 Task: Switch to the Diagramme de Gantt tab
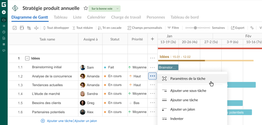[x=30, y=17]
